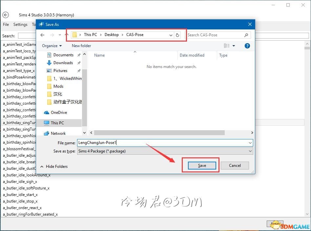This screenshot has height=231, width=311.
Task: Open Network in the navigation pane
Action: (54, 133)
